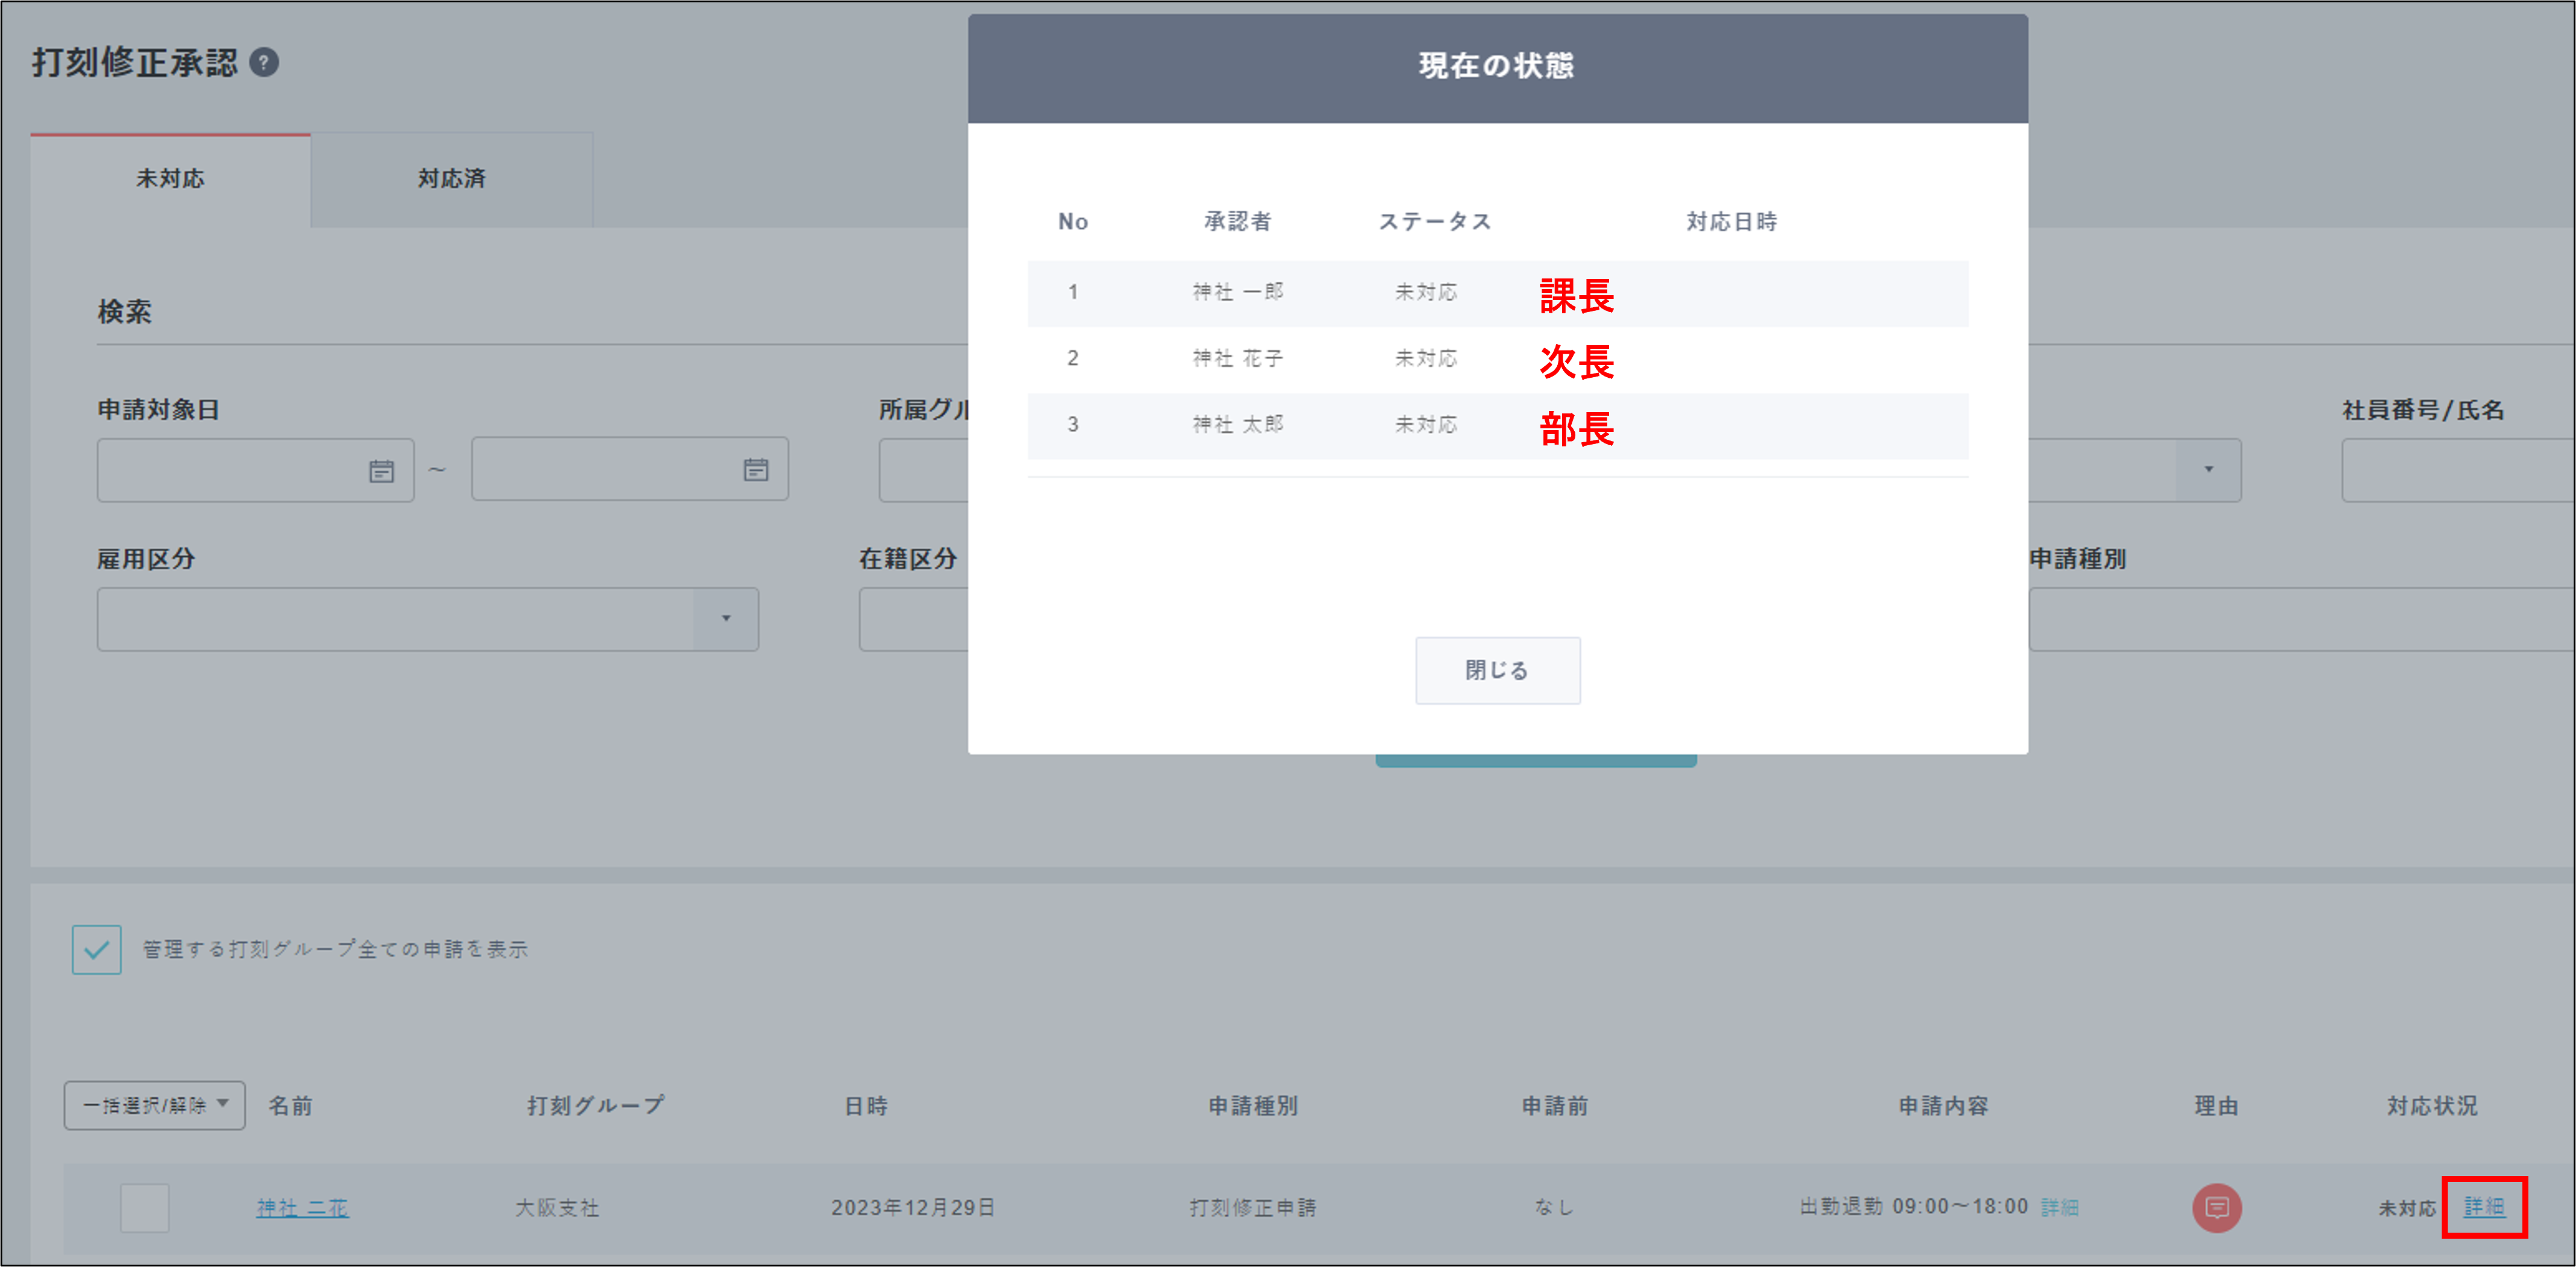Viewport: 2576px width, 1267px height.
Task: Expand dropdown arrow left of 社員番号/氏名
Action: coord(2208,470)
